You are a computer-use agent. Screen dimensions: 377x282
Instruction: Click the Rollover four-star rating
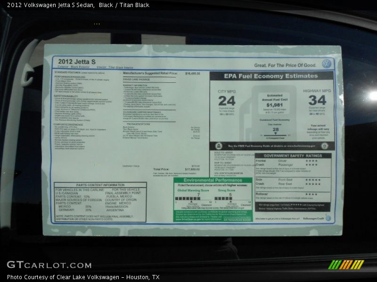[x=311, y=194]
